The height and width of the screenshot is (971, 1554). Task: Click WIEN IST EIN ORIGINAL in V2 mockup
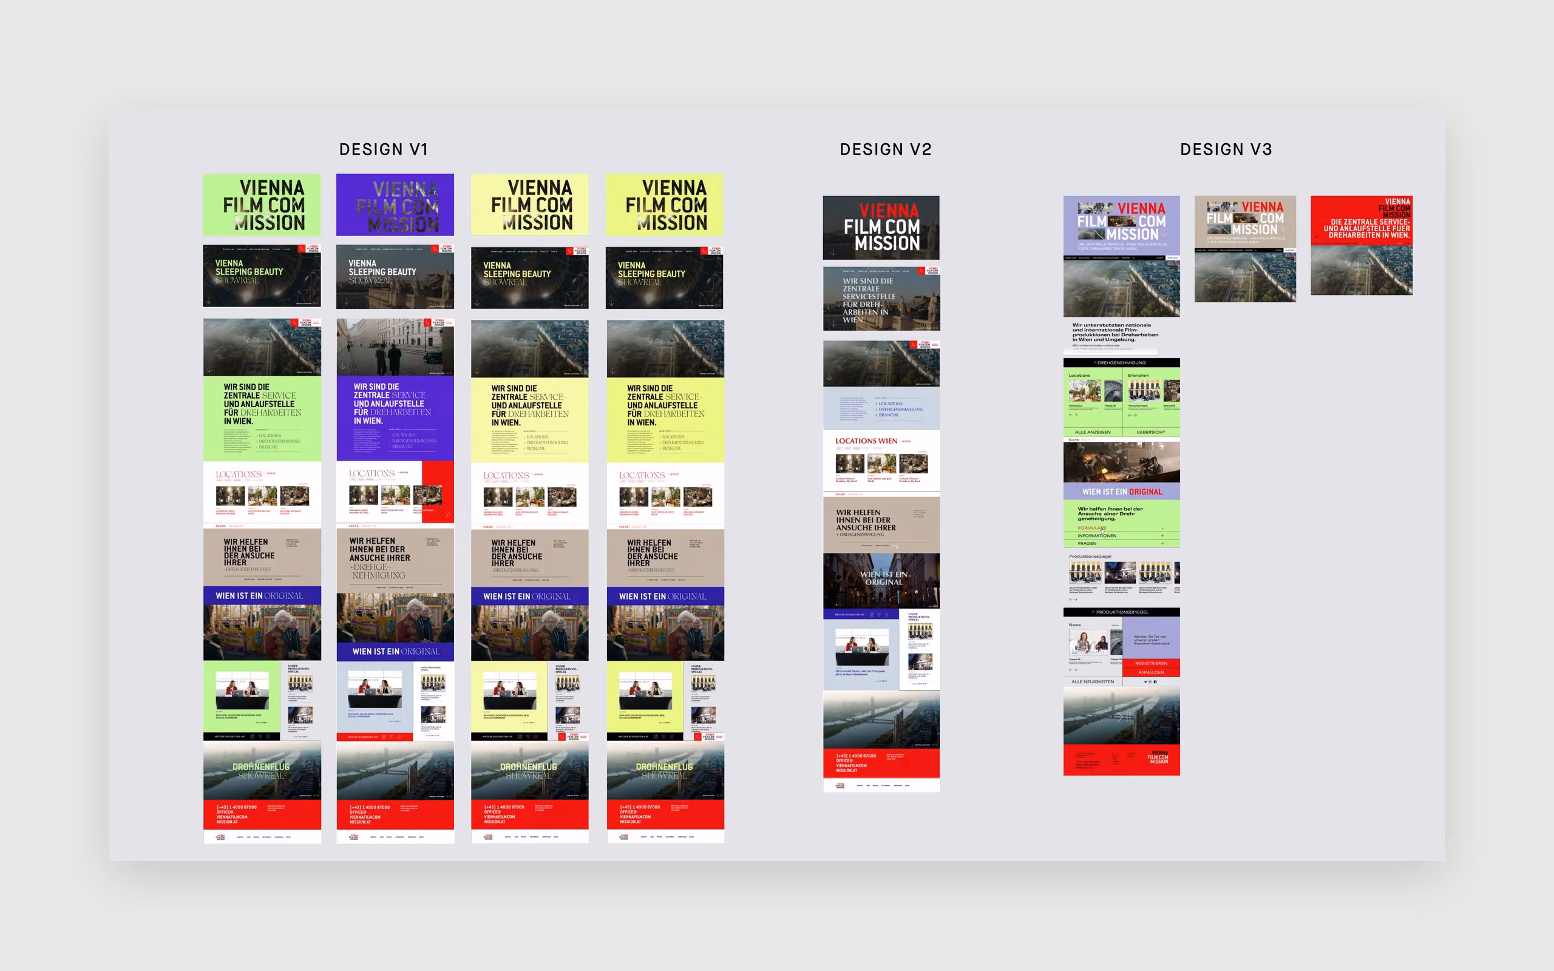(884, 578)
